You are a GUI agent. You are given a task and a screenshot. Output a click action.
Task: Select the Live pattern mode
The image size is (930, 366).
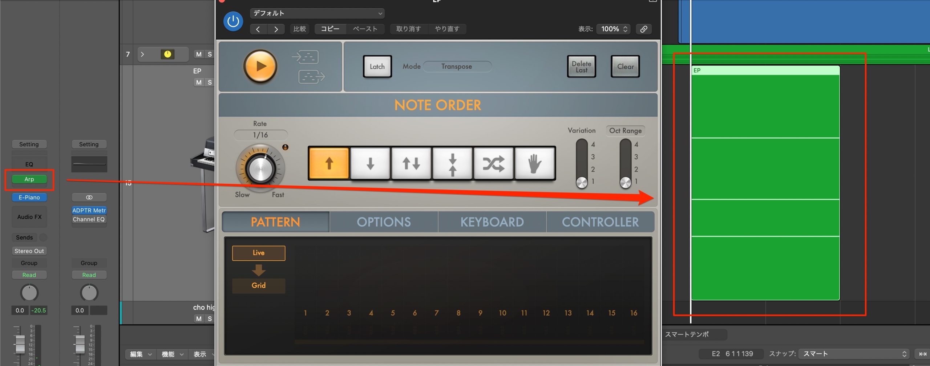[x=259, y=253]
